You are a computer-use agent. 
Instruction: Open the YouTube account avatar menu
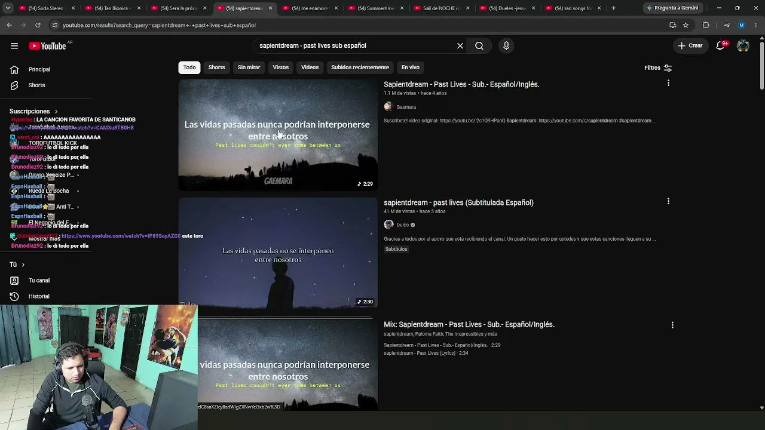pos(743,45)
